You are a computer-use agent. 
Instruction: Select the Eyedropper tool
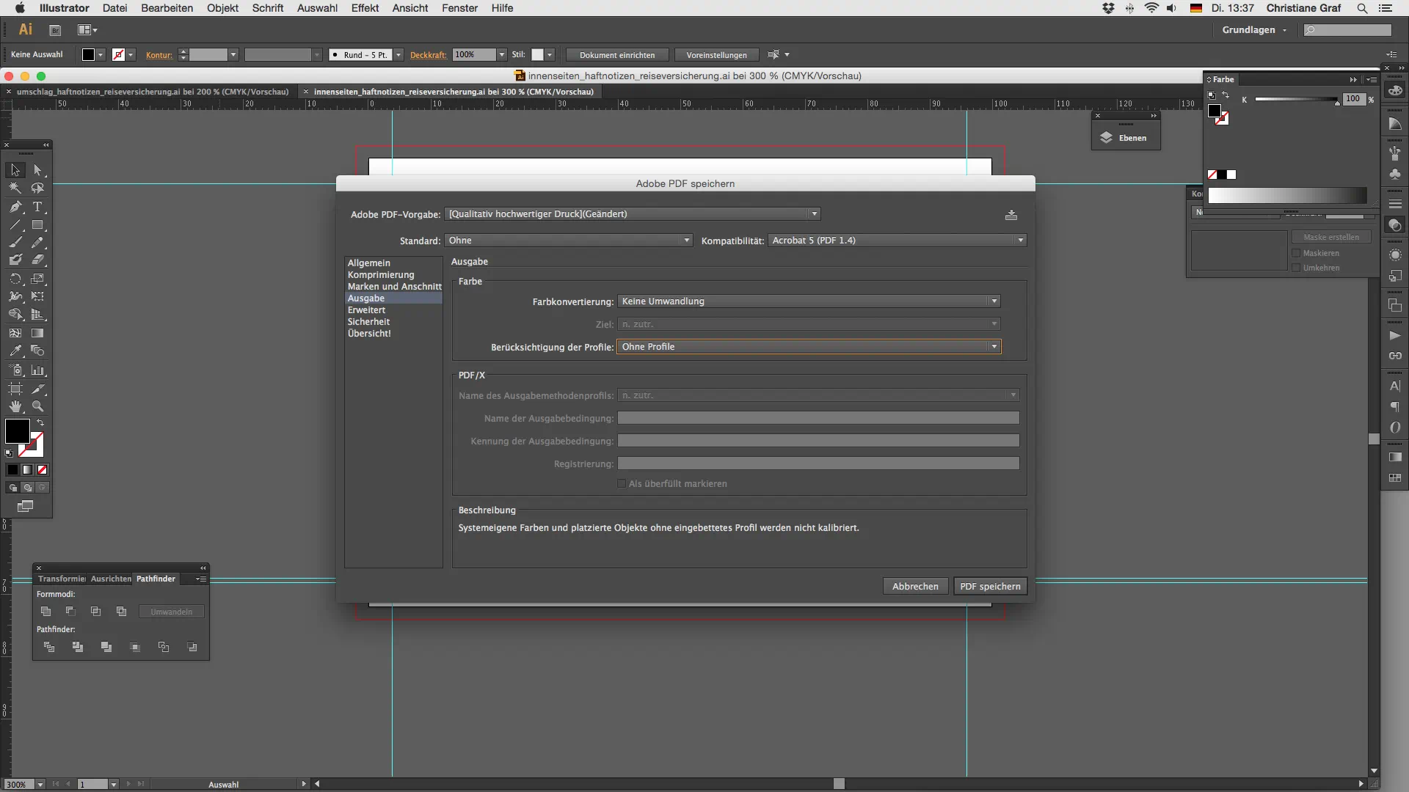click(x=15, y=351)
